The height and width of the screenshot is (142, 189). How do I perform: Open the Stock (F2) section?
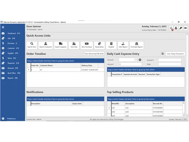pos(12,58)
